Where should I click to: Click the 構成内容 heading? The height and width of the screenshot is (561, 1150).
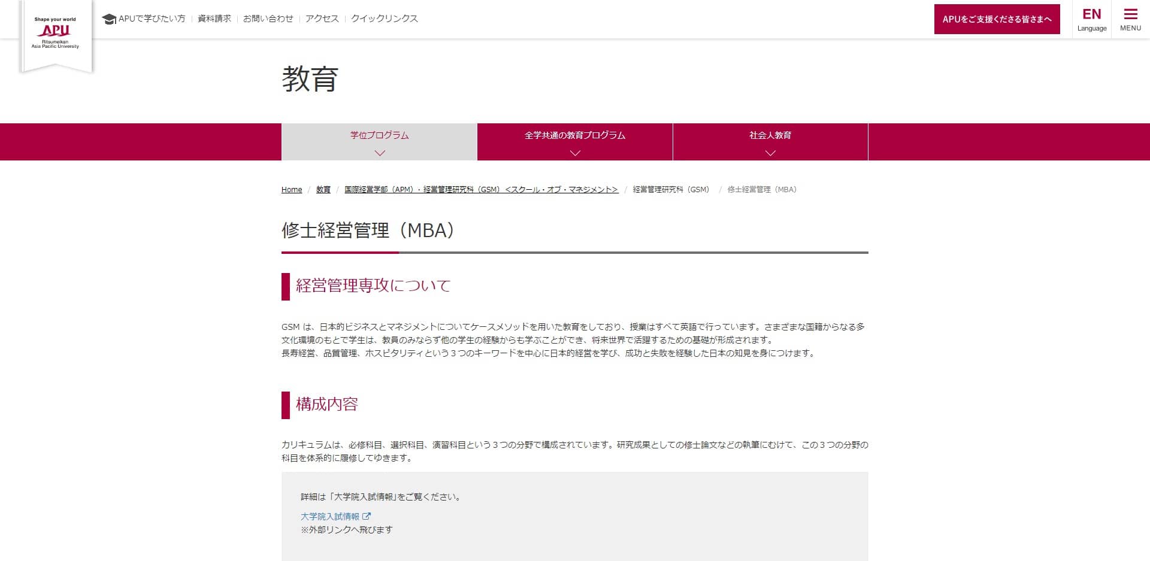(327, 404)
